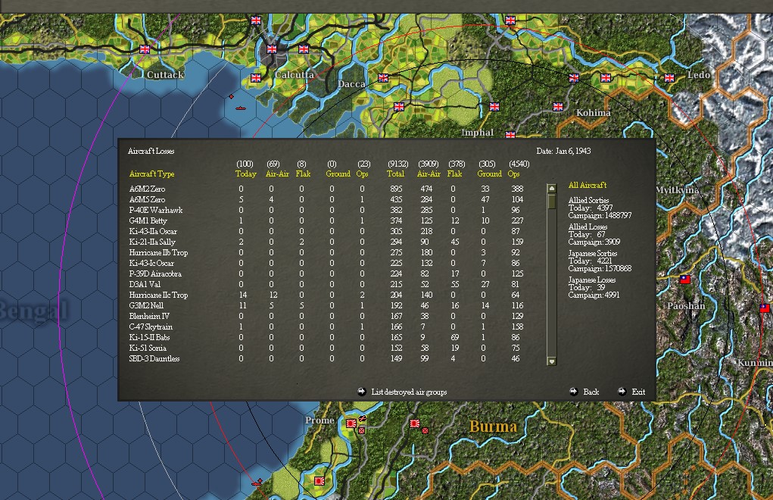Sort by the Today column header
This screenshot has width=773, height=500.
pyautogui.click(x=245, y=173)
